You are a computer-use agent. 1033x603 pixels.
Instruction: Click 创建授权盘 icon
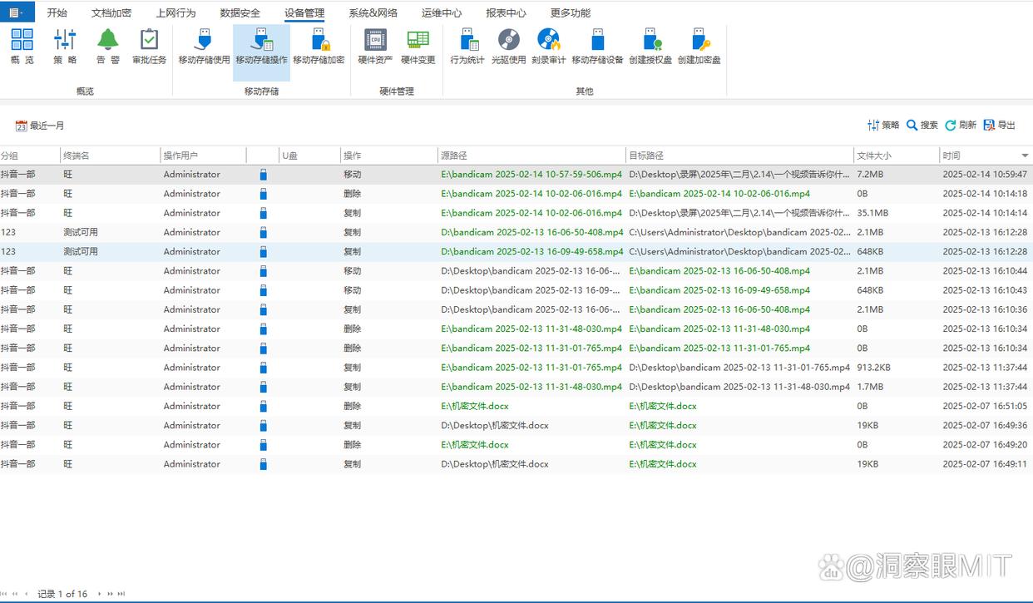(x=650, y=47)
